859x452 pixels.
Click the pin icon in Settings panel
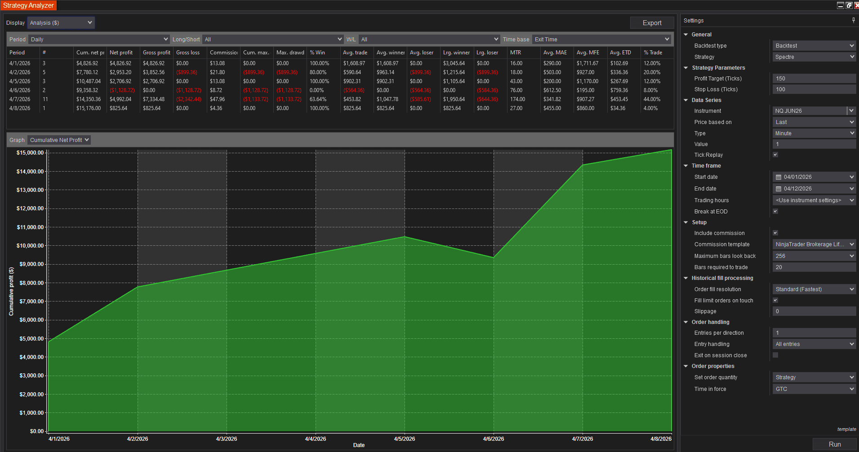coord(853,20)
